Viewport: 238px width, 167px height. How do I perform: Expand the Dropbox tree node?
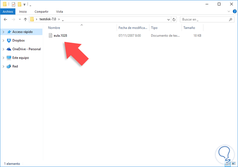[x=3, y=41]
